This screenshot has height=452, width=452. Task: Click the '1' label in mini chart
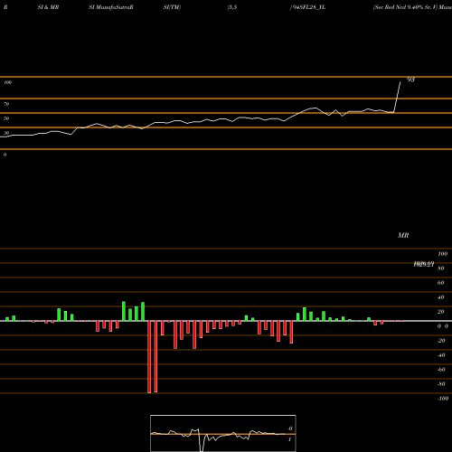click(289, 439)
